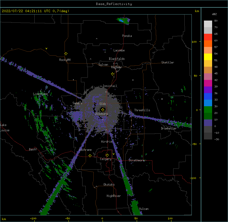
Task: Click the HighRiver town label
Action: (114, 196)
